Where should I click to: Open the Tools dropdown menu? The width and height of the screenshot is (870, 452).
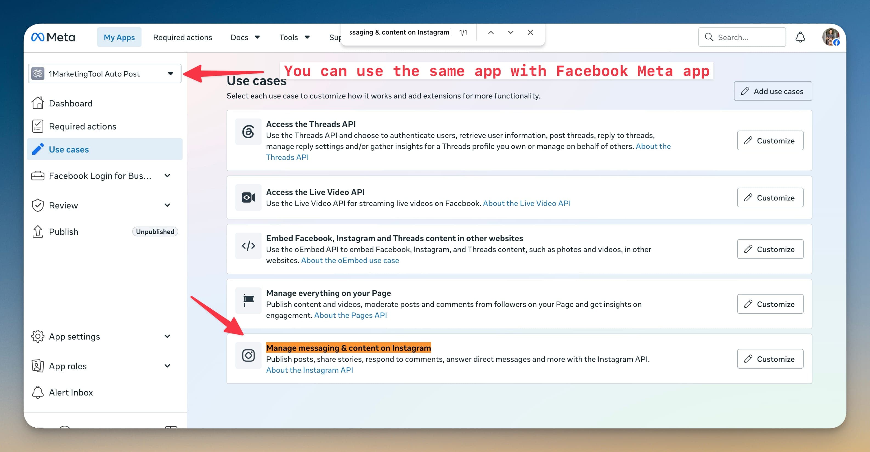tap(294, 37)
